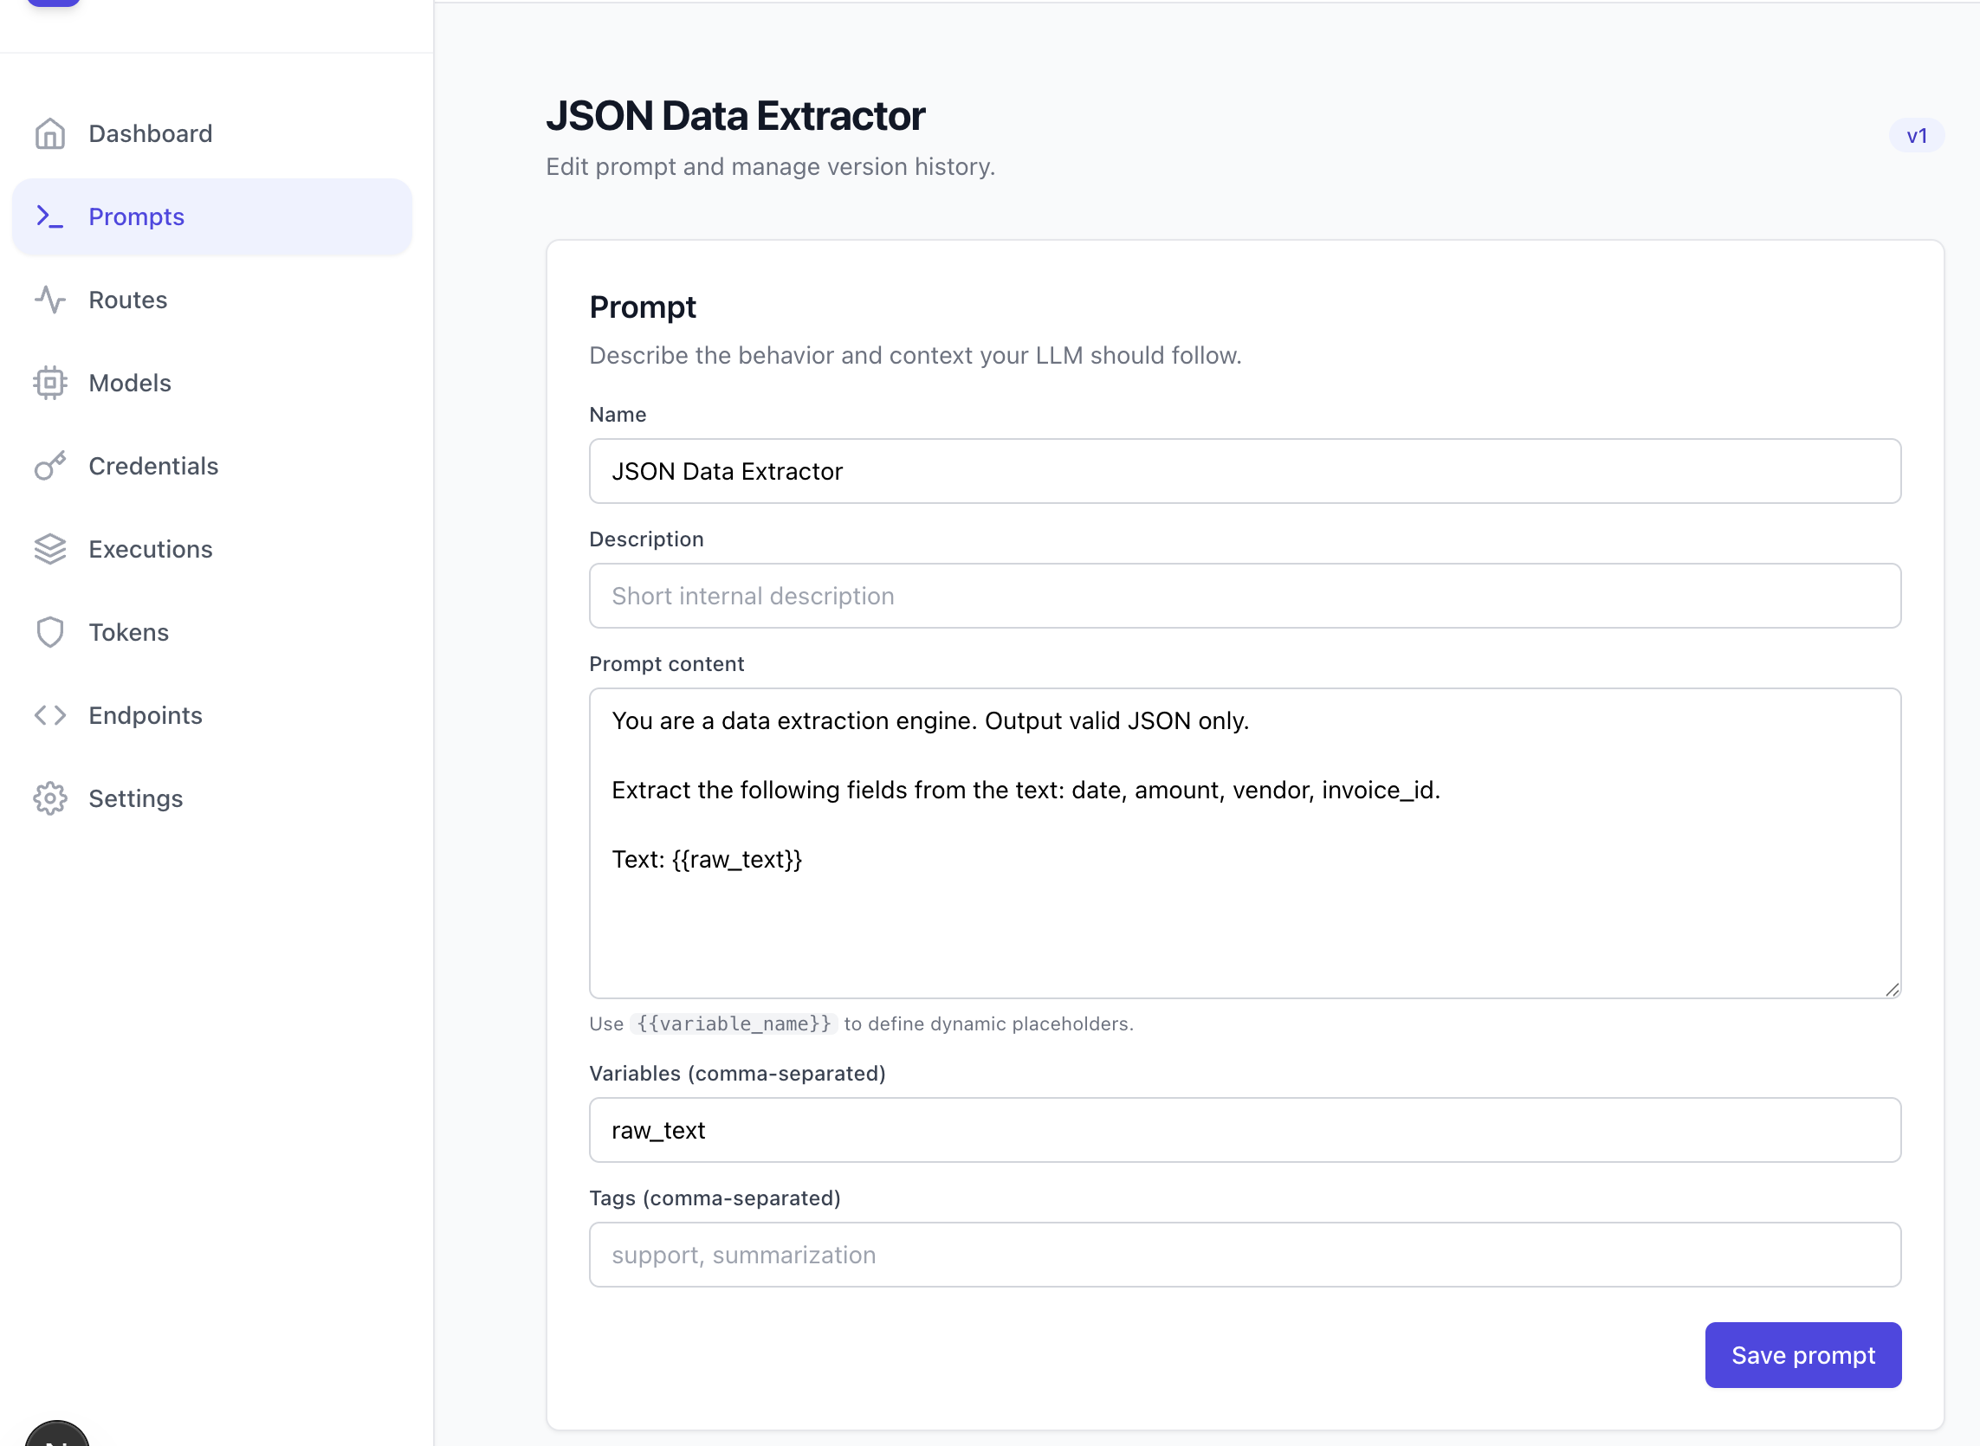This screenshot has width=1980, height=1446.
Task: Navigate to Executions in the sidebar
Action: 151,549
